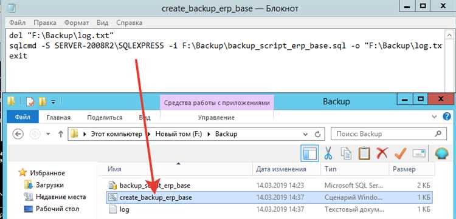Click the scissors Cut icon
The height and width of the screenshot is (219, 456).
pos(328,153)
